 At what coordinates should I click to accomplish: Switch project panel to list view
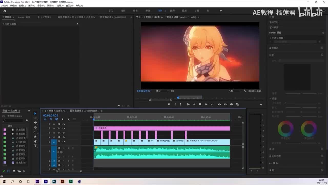[8, 171]
